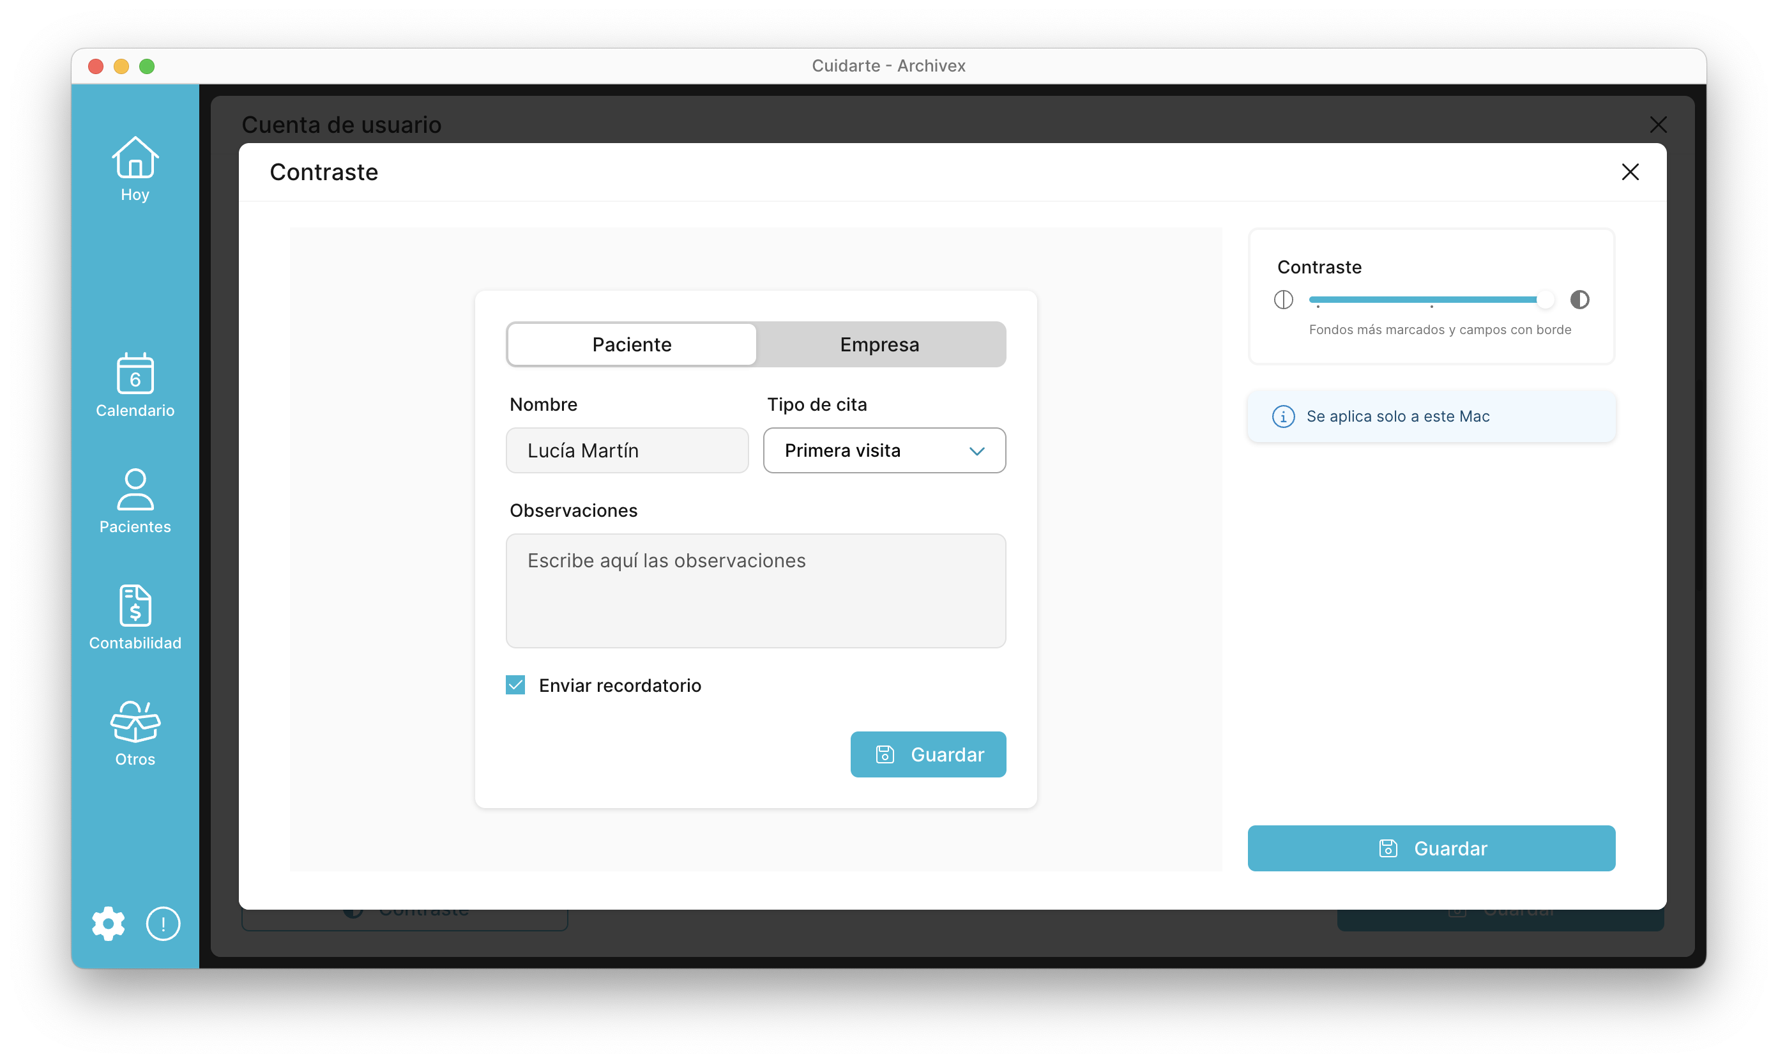Save contrast with the wide Guardar button

pyautogui.click(x=1431, y=848)
